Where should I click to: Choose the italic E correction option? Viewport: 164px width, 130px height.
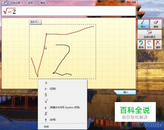click(x=63, y=114)
